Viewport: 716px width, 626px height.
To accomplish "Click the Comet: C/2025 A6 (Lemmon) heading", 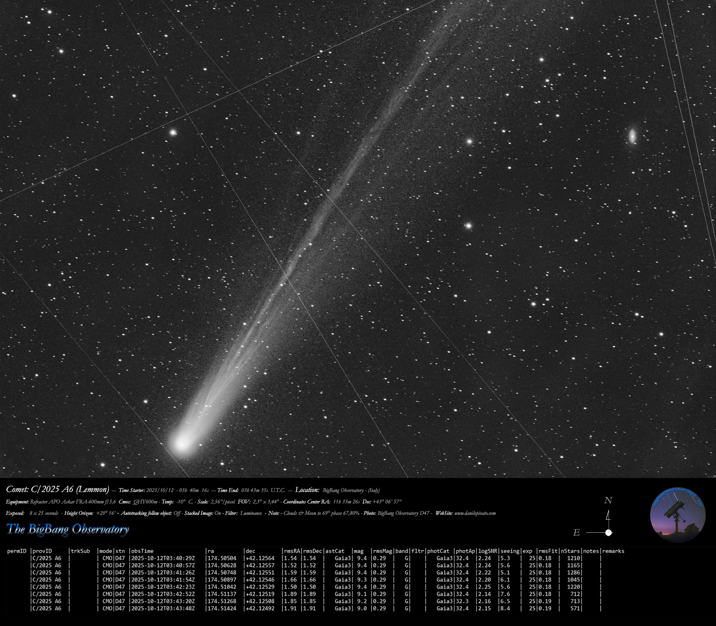I will coord(57,489).
